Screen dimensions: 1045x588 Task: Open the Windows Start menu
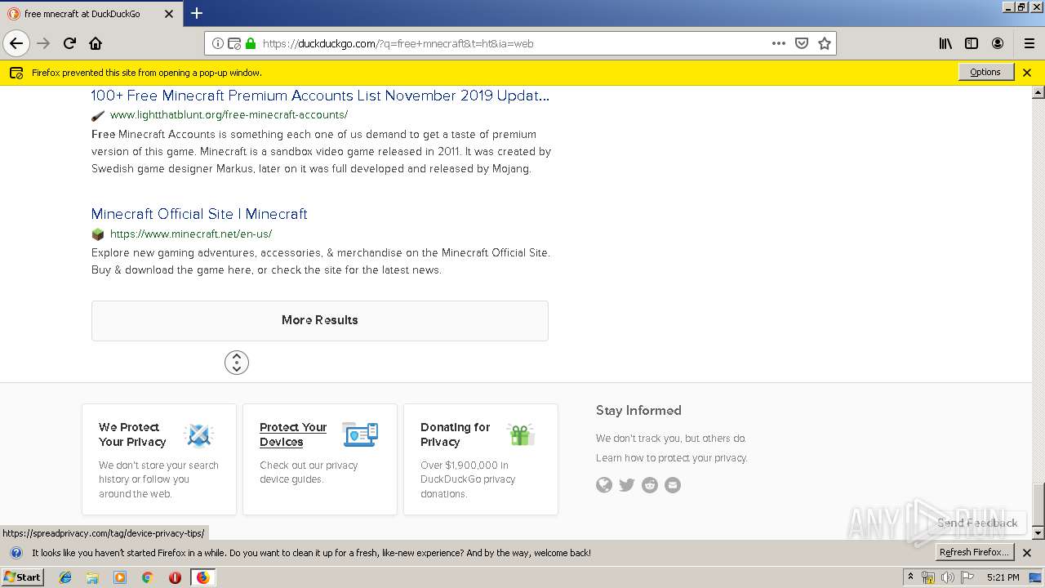pyautogui.click(x=22, y=577)
